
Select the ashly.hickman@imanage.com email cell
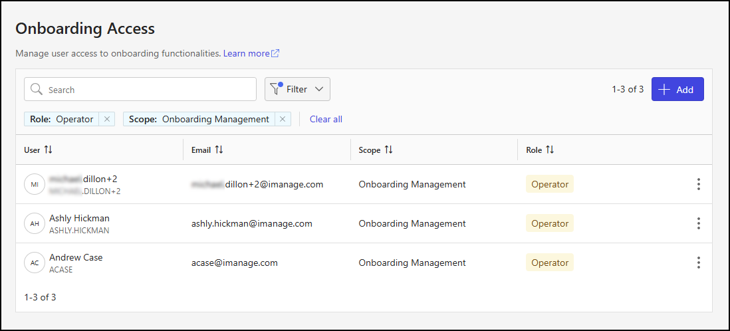click(251, 223)
